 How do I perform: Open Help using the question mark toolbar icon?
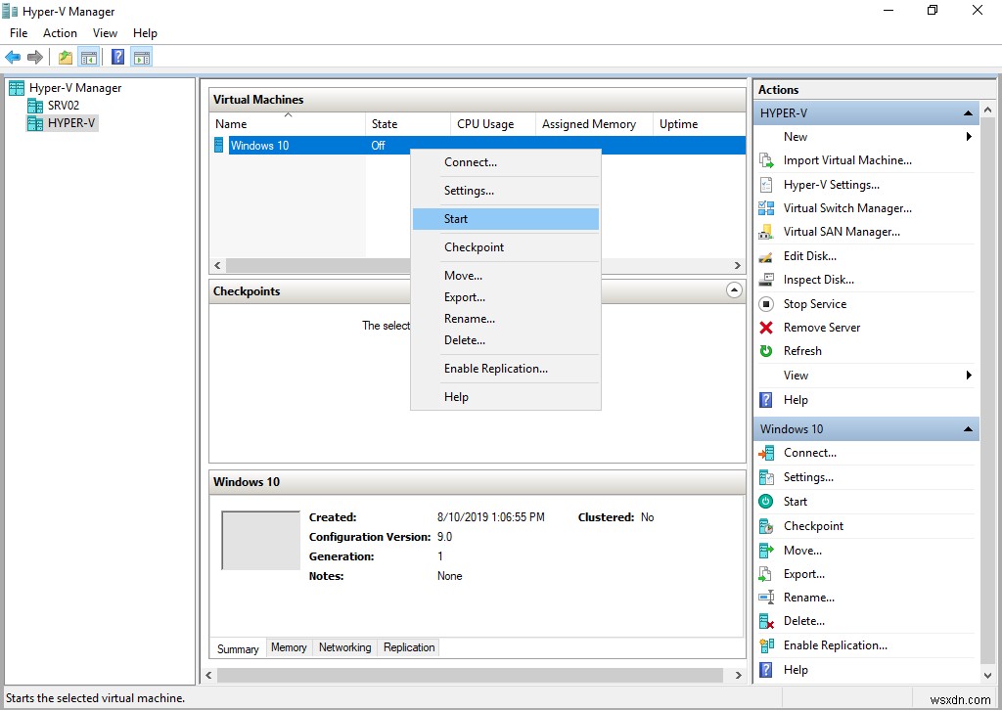pyautogui.click(x=116, y=57)
